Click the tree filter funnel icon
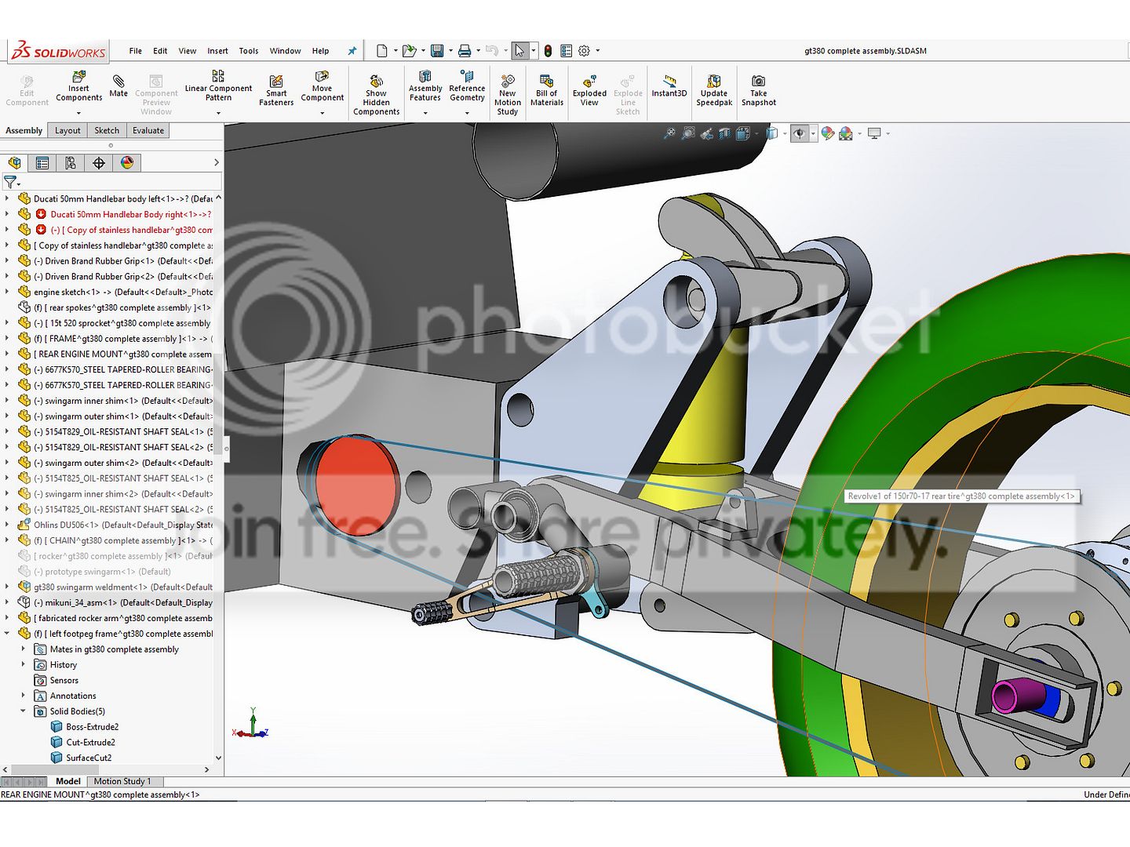Image resolution: width=1130 pixels, height=847 pixels. pos(9,182)
